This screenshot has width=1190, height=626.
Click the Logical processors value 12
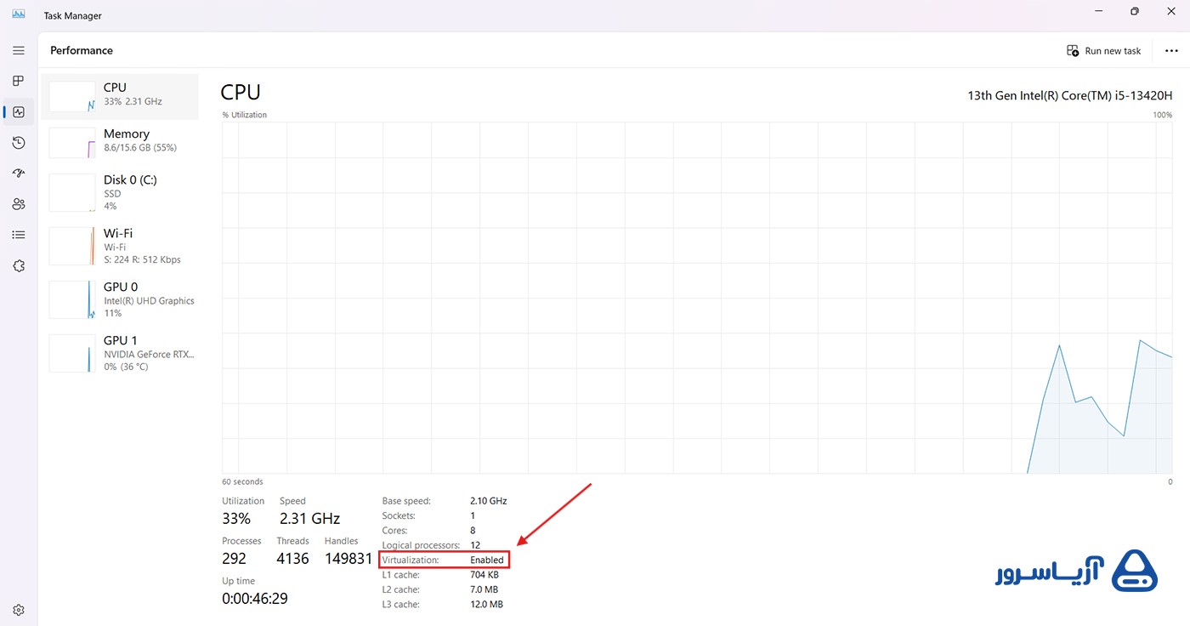(x=475, y=545)
